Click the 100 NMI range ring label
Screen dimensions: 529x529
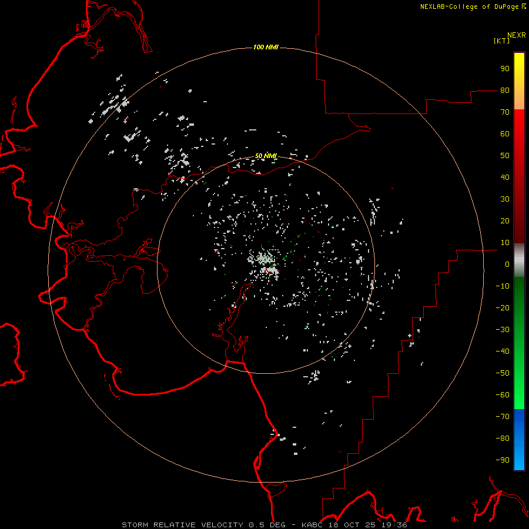click(266, 47)
